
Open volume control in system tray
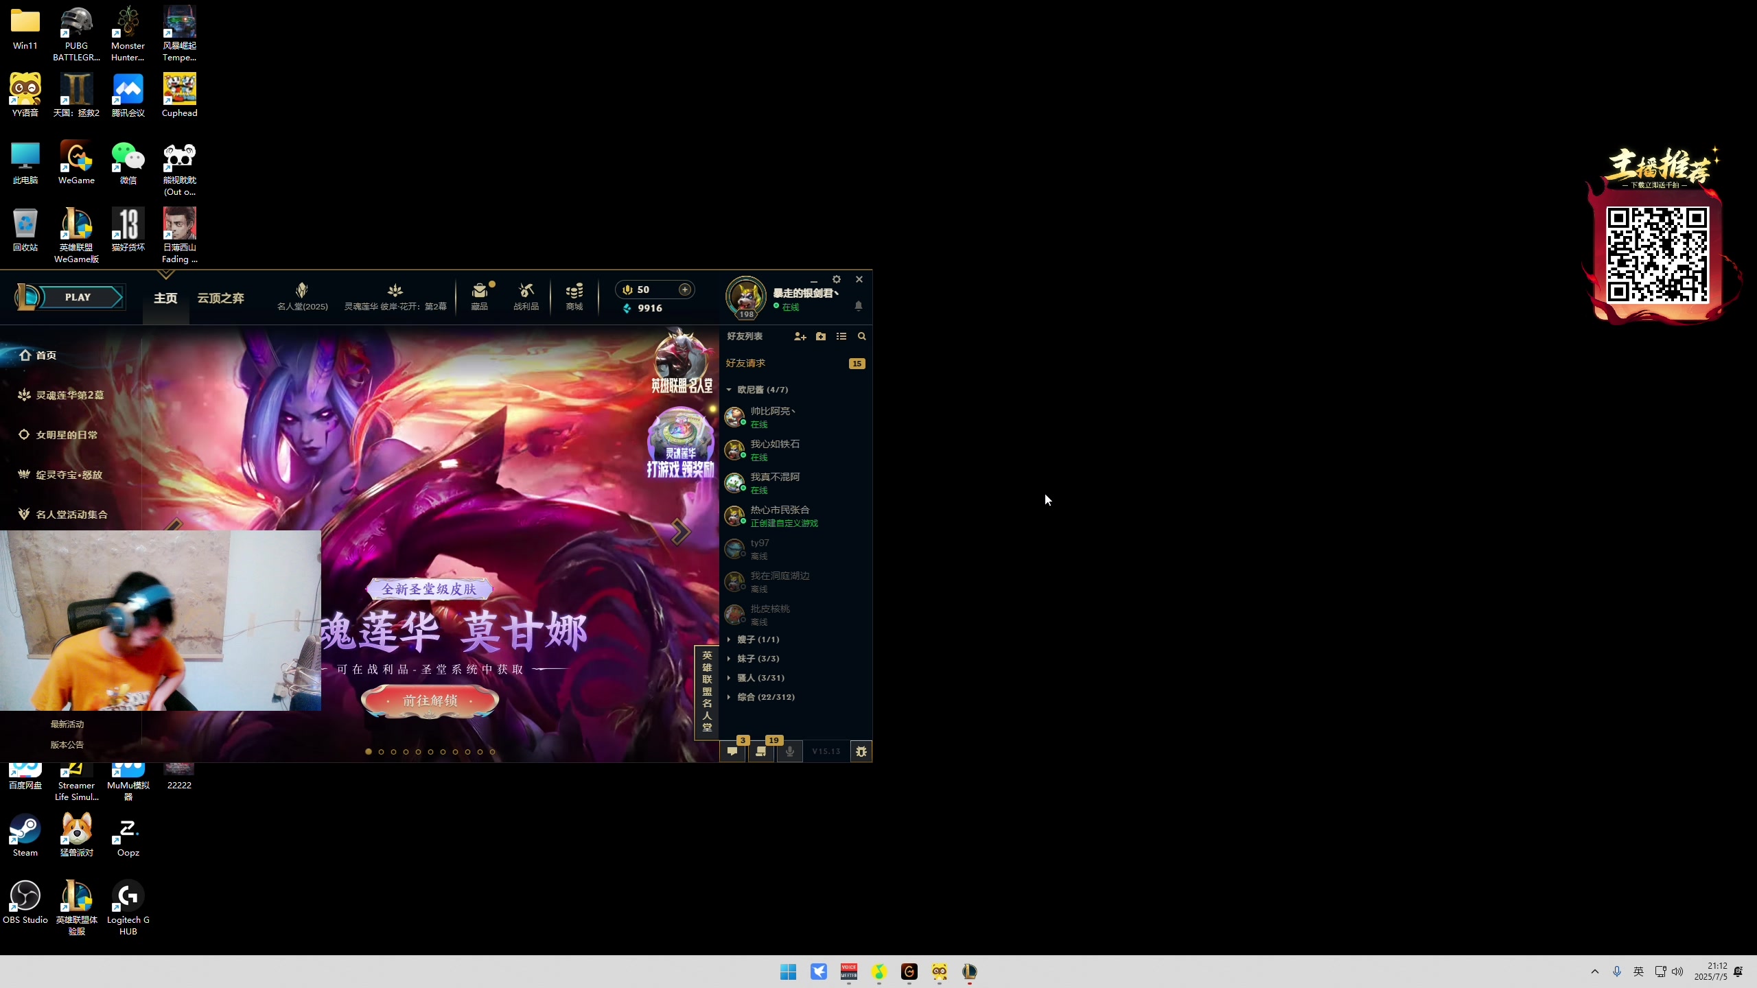coord(1677,972)
